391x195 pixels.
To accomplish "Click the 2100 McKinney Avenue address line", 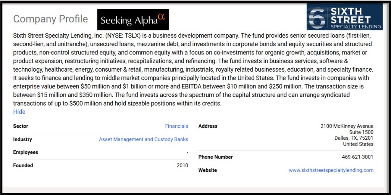I will tap(347, 126).
